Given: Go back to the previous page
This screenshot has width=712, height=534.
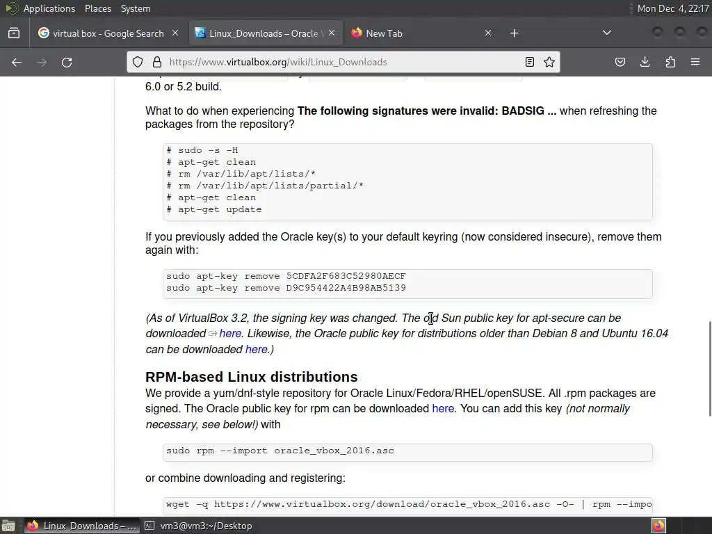Looking at the screenshot, I should tap(17, 62).
